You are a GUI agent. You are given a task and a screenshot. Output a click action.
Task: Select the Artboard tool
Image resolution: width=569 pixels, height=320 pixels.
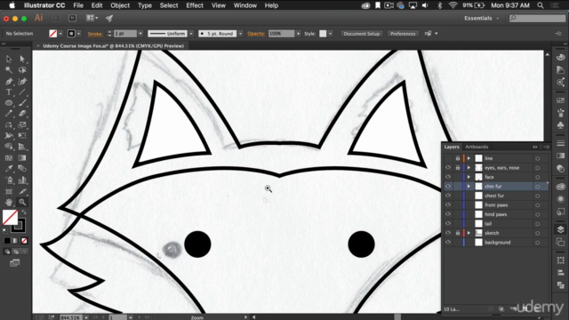pos(9,191)
